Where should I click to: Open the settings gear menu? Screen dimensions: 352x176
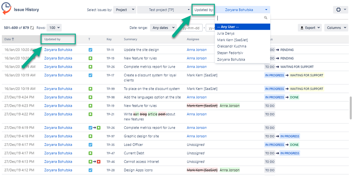point(341,10)
